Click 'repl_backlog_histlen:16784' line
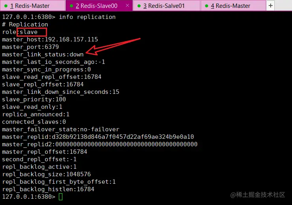 (48, 189)
